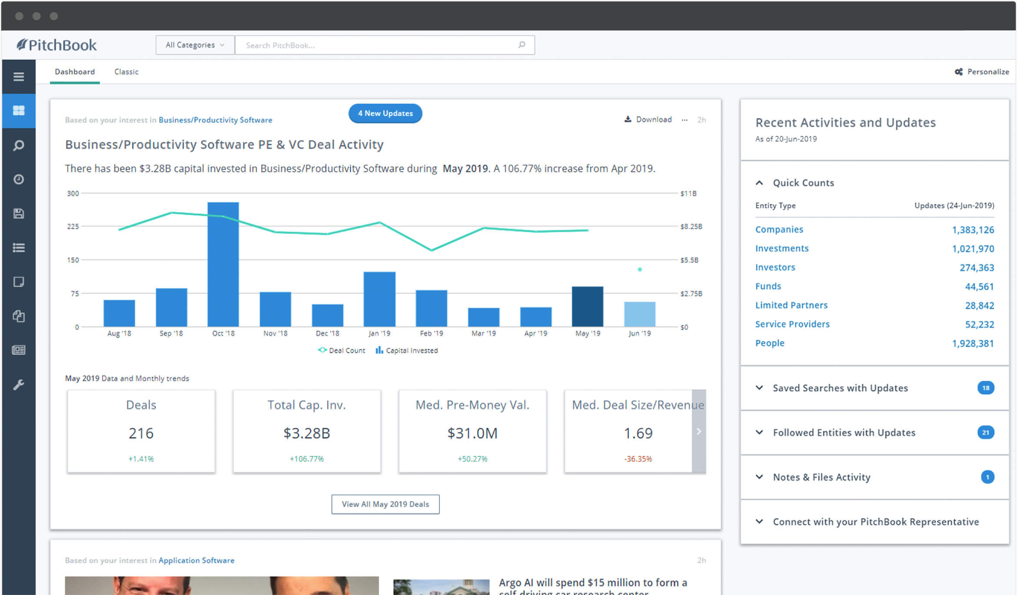Click View All May 2019 Deals
The height and width of the screenshot is (595, 1017).
point(386,504)
